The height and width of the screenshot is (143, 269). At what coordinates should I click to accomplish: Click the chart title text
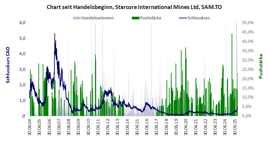coord(134,7)
